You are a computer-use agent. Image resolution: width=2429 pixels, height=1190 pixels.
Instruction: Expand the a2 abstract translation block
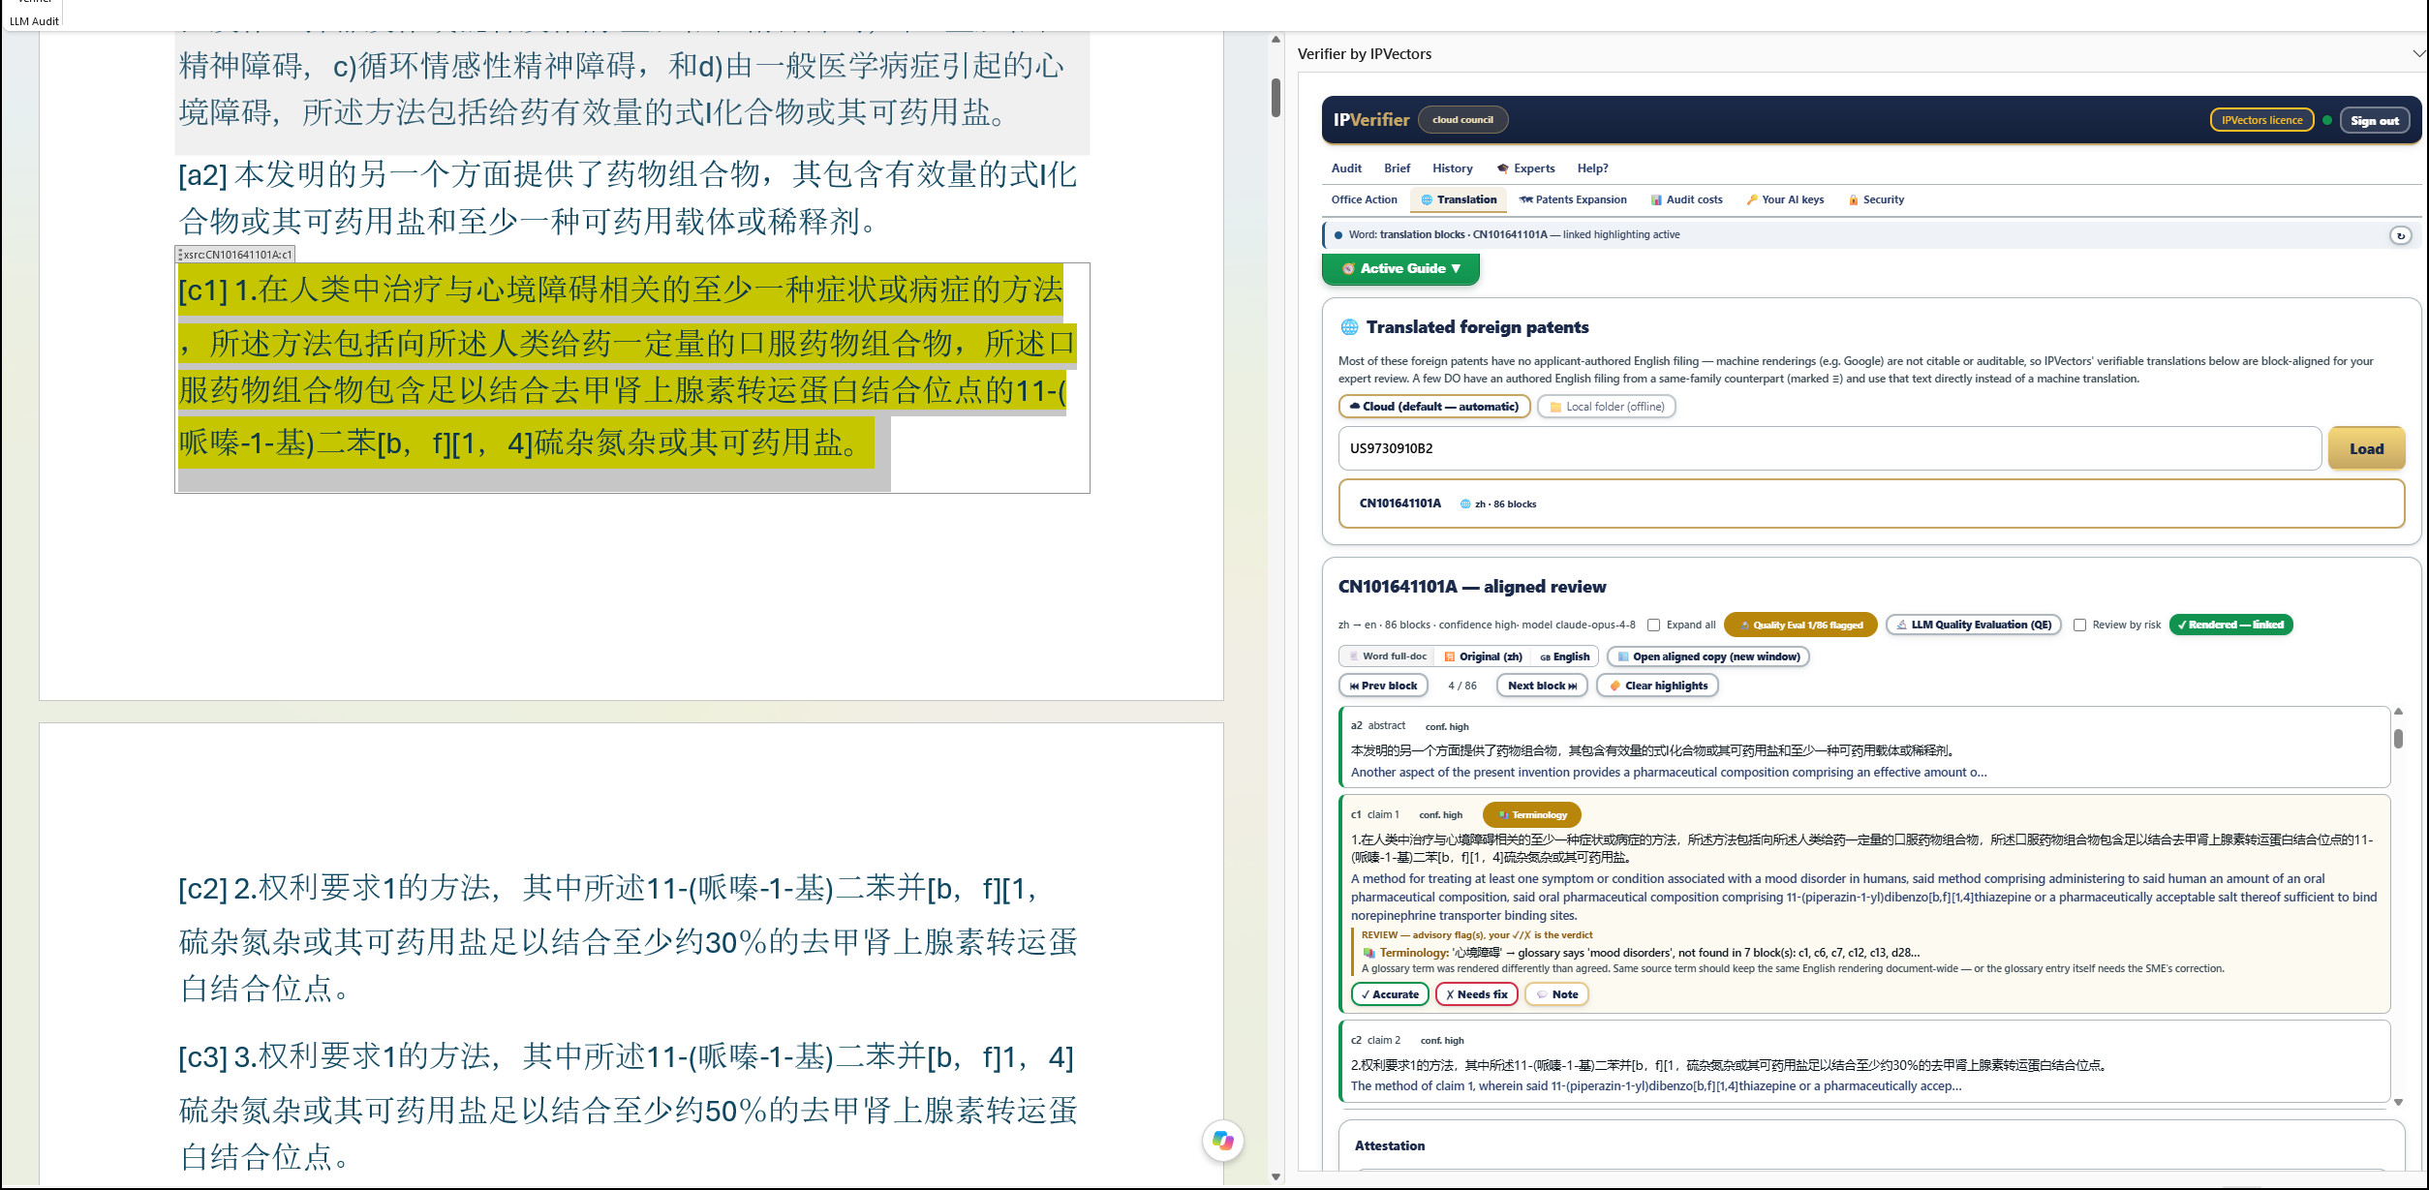1863,748
